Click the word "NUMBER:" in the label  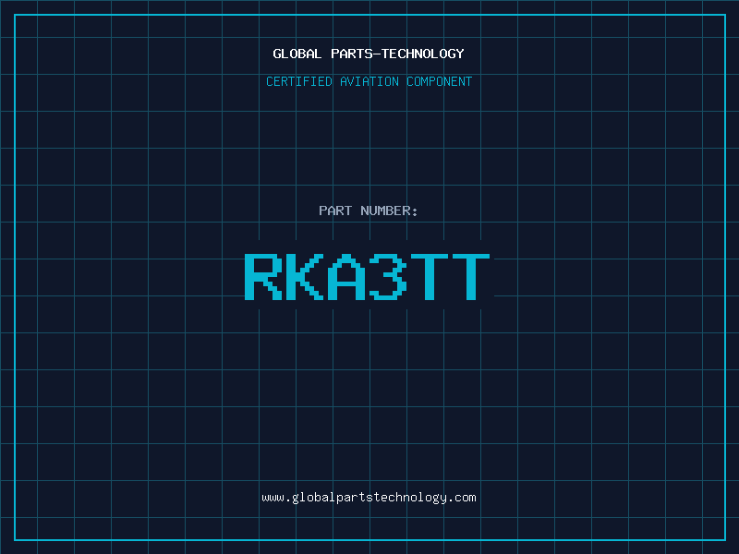point(389,211)
